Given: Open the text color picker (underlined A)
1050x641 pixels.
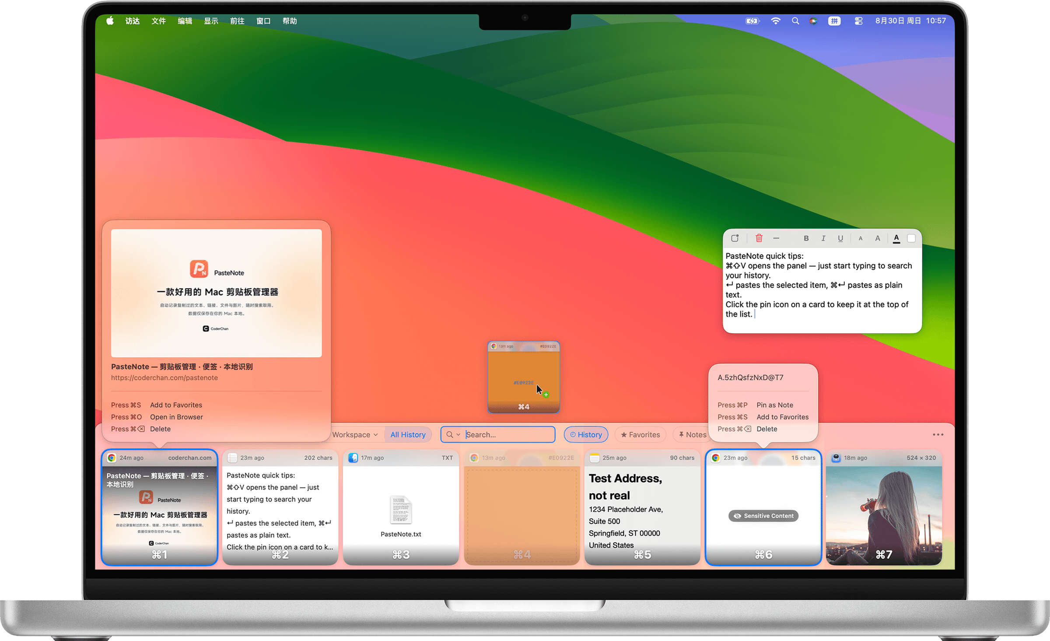Looking at the screenshot, I should (x=896, y=239).
